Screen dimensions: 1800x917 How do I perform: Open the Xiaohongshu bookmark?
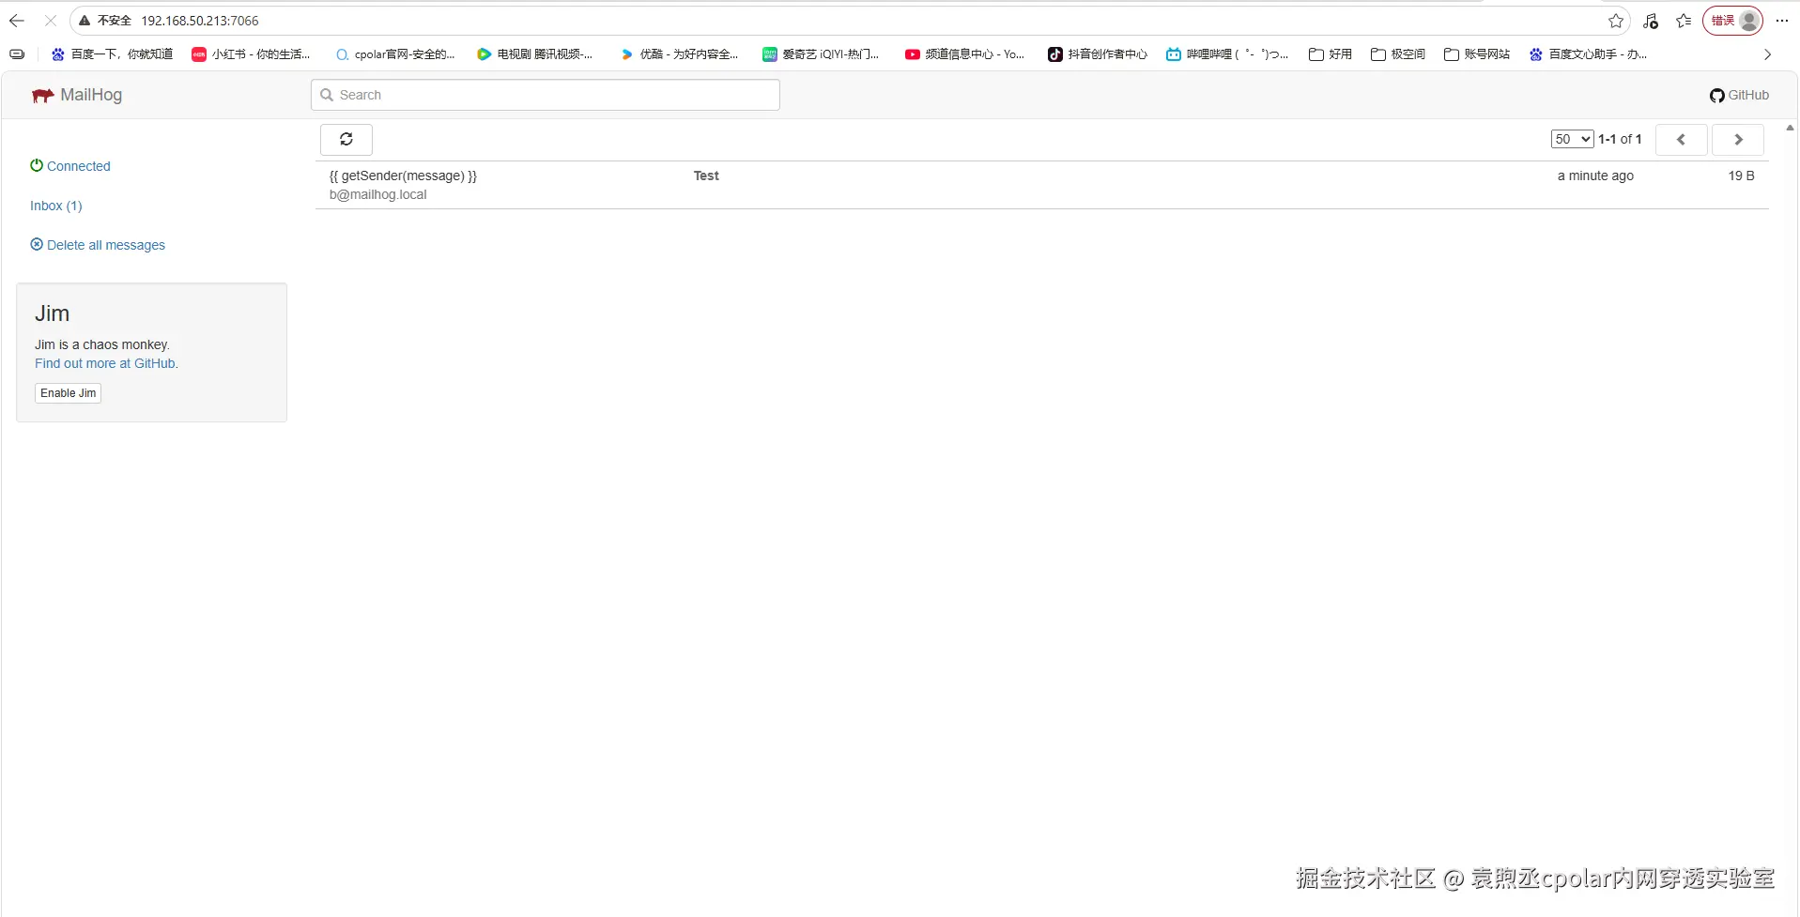point(251,54)
